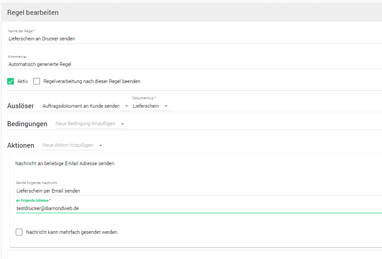Click the arrow icon beside Lieferschein Dokumenttyp
382x259 pixels.
point(166,106)
